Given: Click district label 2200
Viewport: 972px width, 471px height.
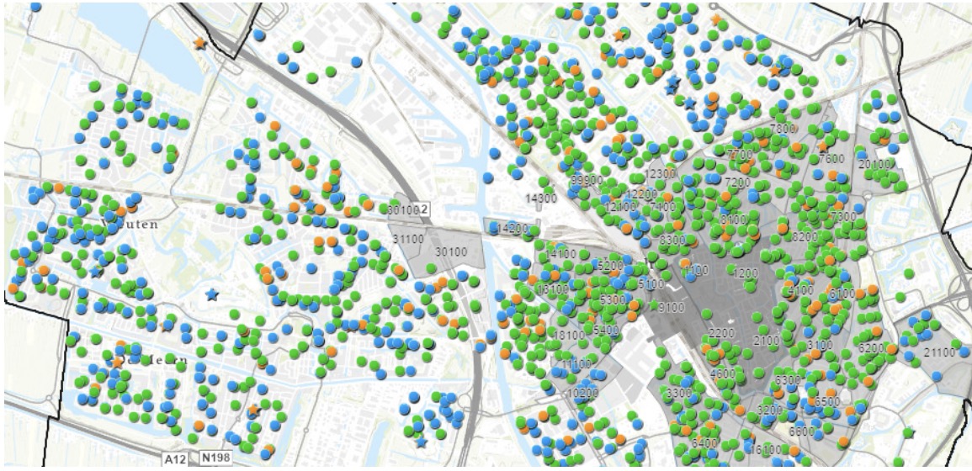Looking at the screenshot, I should click(x=721, y=333).
